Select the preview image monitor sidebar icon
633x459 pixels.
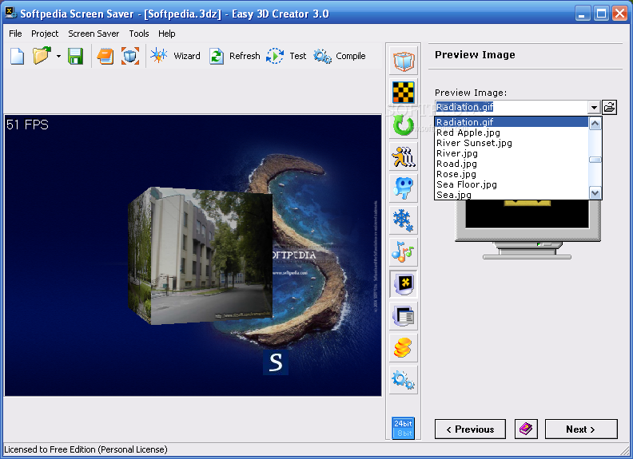coord(404,284)
